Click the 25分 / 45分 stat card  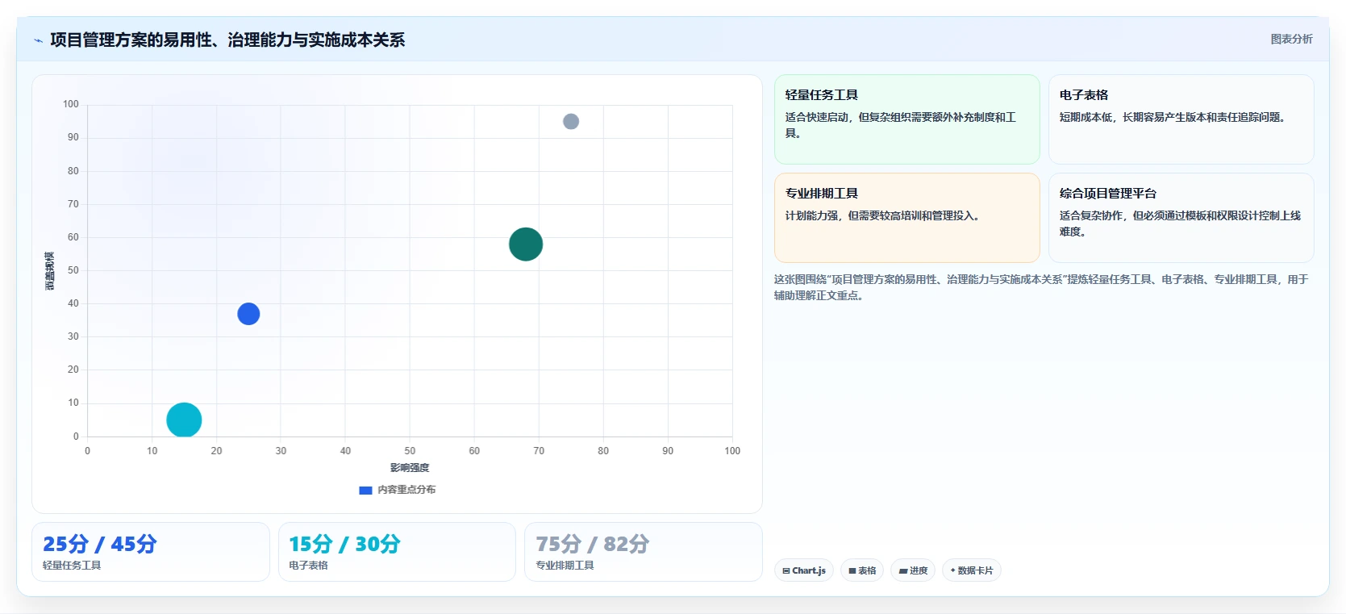click(x=151, y=552)
